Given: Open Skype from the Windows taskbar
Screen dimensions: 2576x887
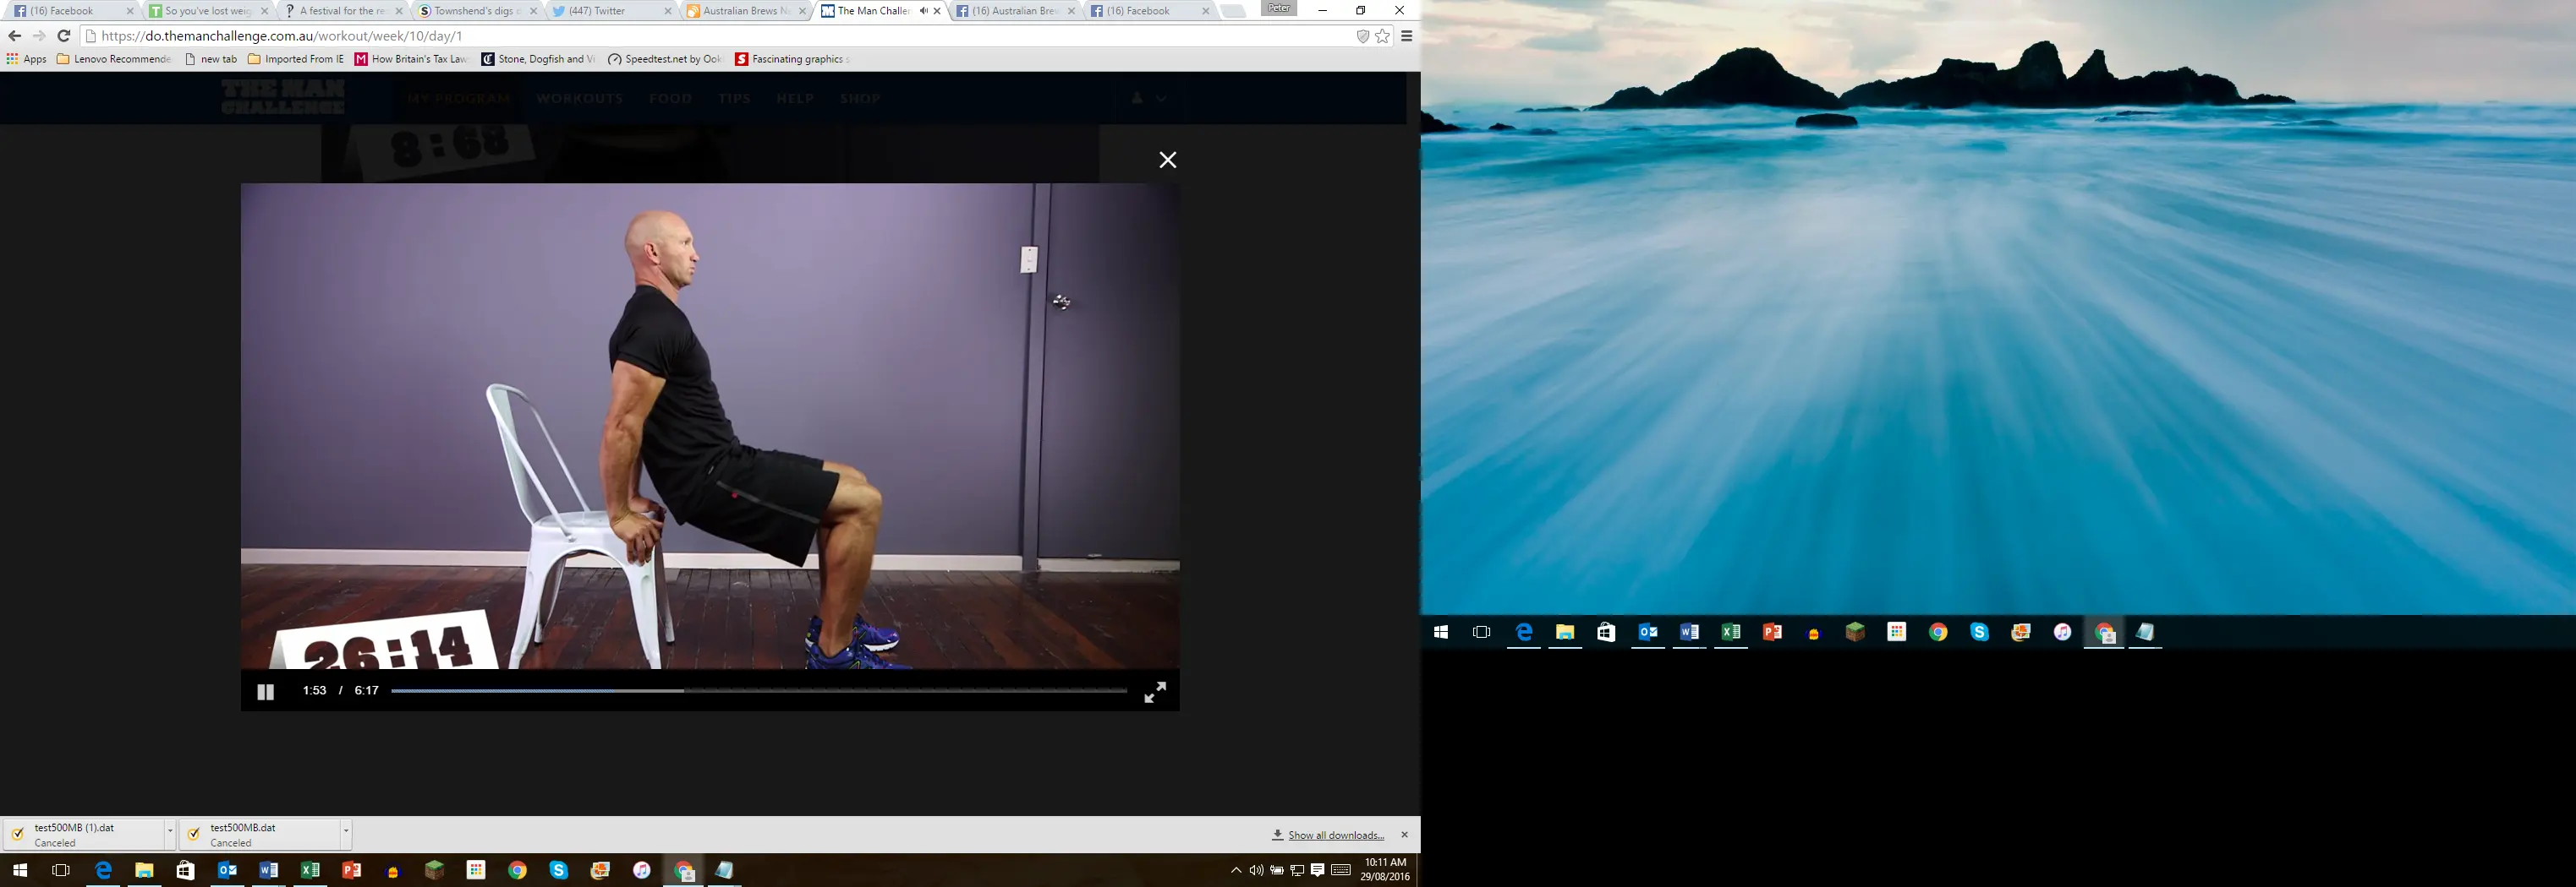Looking at the screenshot, I should (558, 870).
